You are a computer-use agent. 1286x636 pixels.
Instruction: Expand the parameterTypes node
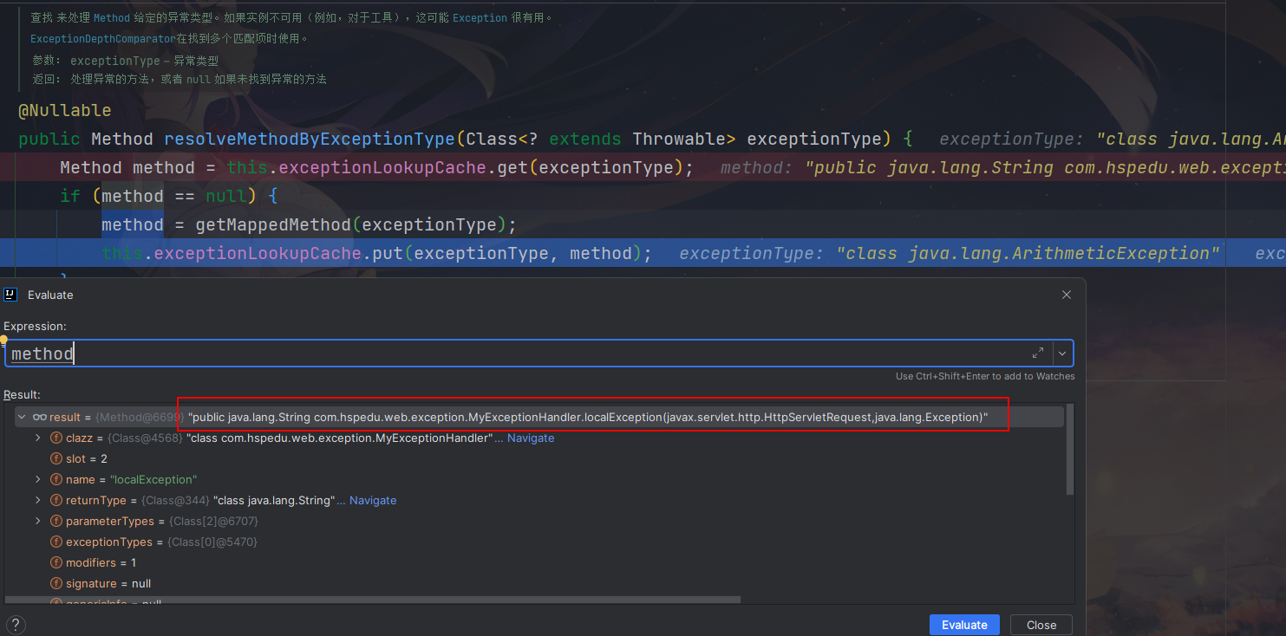pos(38,521)
